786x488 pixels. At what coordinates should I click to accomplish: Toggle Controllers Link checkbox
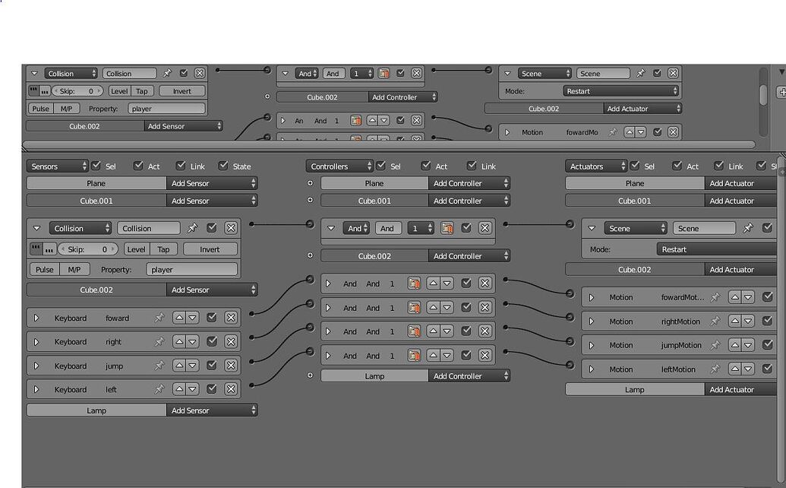pos(472,166)
